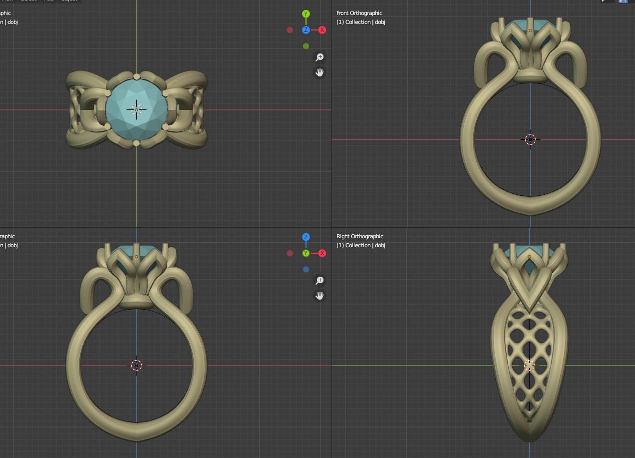Click the pan hand icon in top-left viewport
Image resolution: width=635 pixels, height=458 pixels.
(x=319, y=72)
